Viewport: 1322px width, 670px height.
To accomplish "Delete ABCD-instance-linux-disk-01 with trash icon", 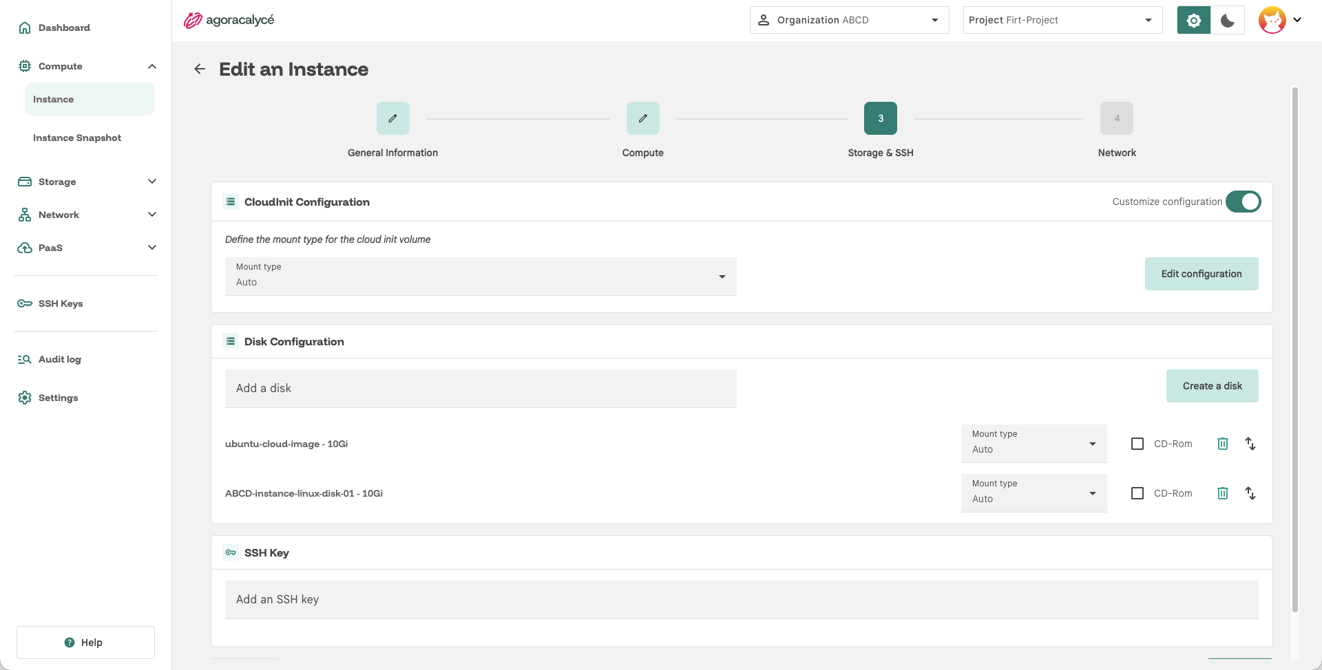I will click(1223, 493).
